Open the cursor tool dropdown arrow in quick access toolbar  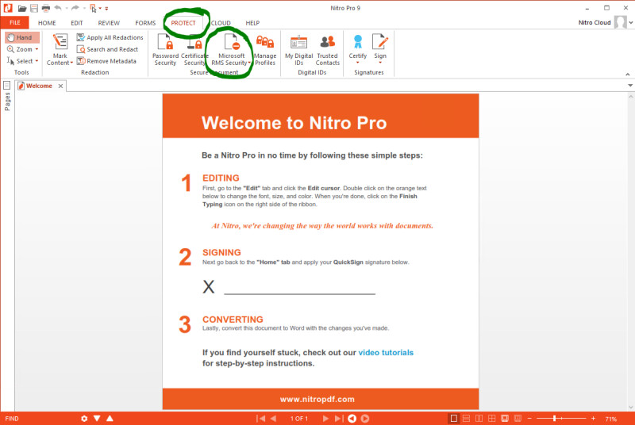coord(100,8)
